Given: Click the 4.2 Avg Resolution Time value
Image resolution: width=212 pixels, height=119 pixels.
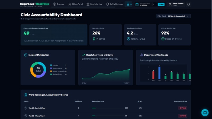Looking at the screenshot, I should [130, 33].
